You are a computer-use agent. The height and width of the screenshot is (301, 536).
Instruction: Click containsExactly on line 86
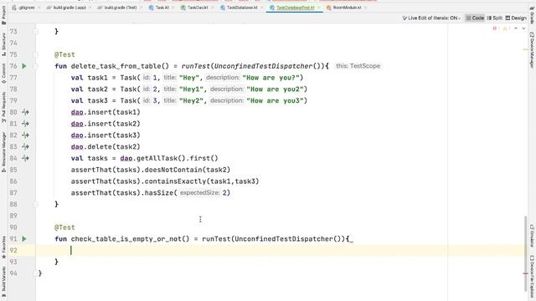175,181
